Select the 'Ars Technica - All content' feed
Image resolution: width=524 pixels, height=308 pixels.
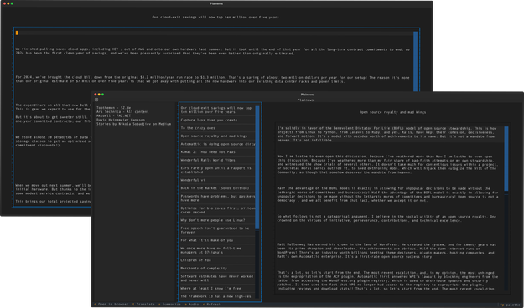tap(122, 112)
